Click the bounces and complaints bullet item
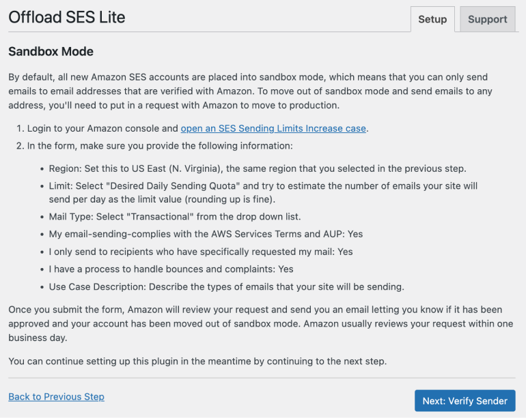This screenshot has height=418, width=526. tap(171, 269)
